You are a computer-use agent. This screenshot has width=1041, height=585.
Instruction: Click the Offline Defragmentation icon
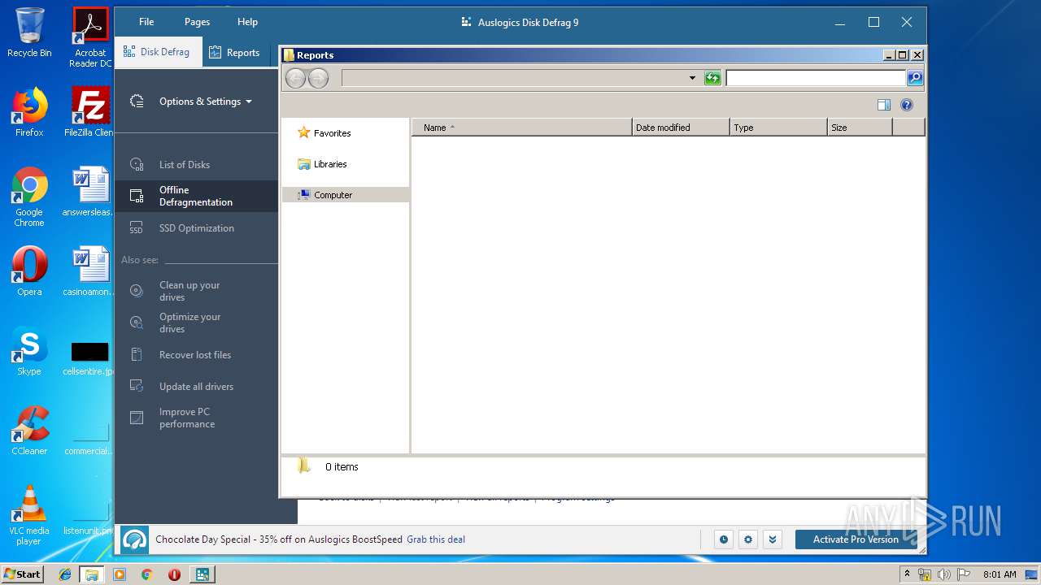point(137,196)
